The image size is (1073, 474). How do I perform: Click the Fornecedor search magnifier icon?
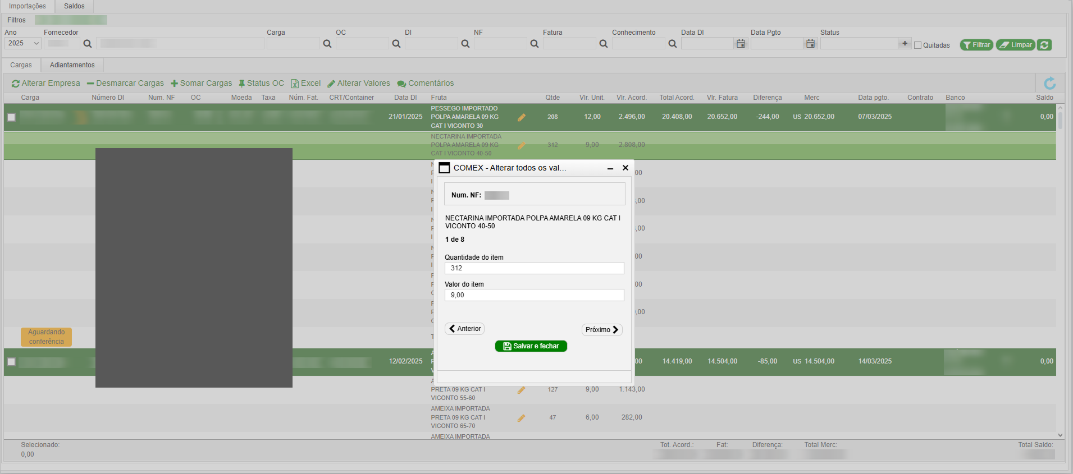(88, 44)
